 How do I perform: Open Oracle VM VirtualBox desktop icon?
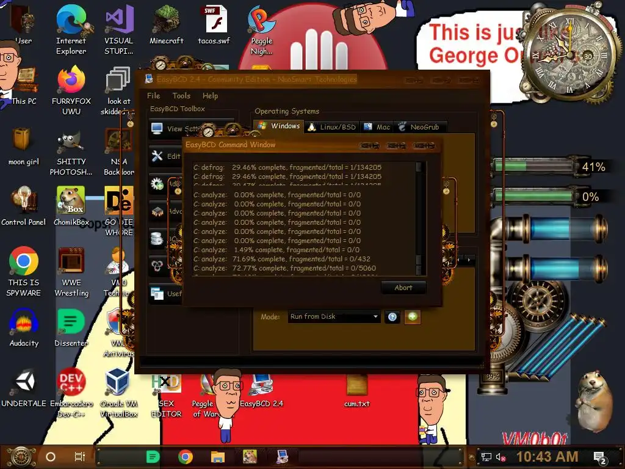point(119,393)
